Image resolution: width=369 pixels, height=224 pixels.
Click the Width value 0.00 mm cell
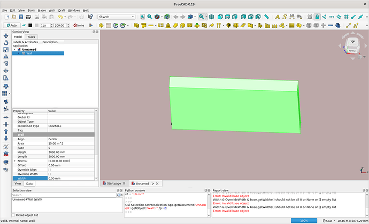[x=71, y=179]
